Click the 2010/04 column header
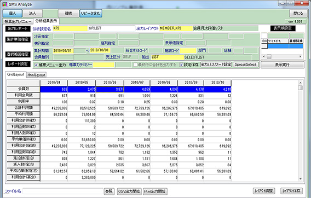 54,83
